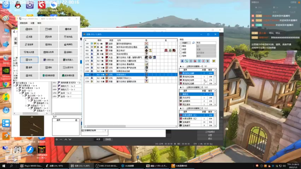Select quest row number 109
Image resolution: width=301 pixels, height=169 pixels.
pos(131,44)
